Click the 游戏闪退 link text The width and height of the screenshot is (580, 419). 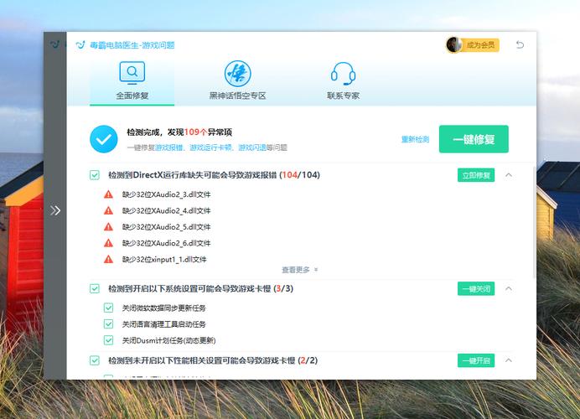(252, 147)
